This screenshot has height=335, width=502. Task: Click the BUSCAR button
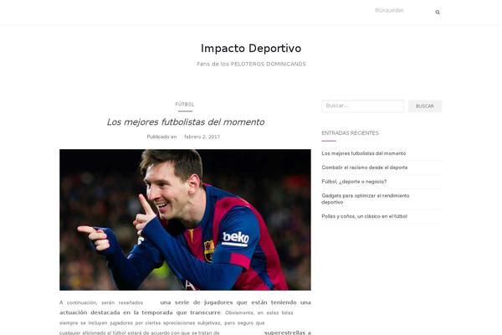coord(425,106)
